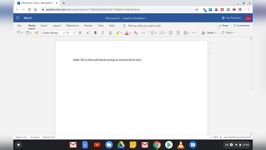The height and width of the screenshot is (150, 266).
Task: Click the Paste clipboard icon
Action: click(x=27, y=33)
